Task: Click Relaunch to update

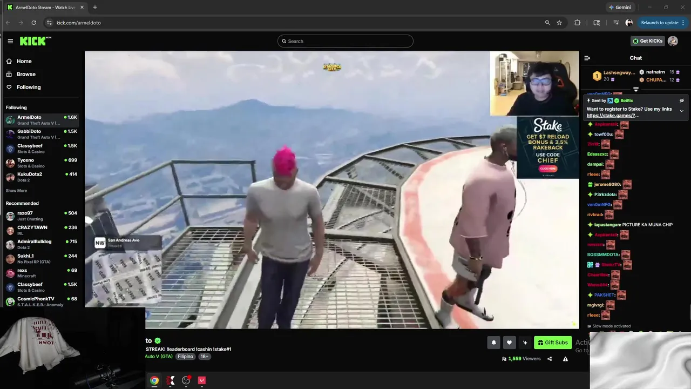Action: (660, 23)
